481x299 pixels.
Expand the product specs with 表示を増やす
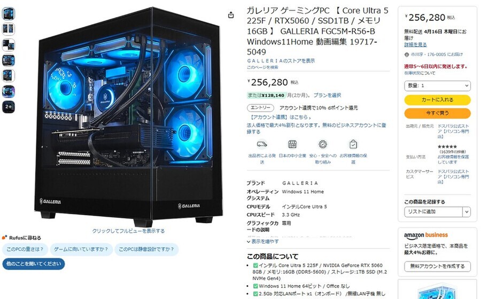pos(263,241)
